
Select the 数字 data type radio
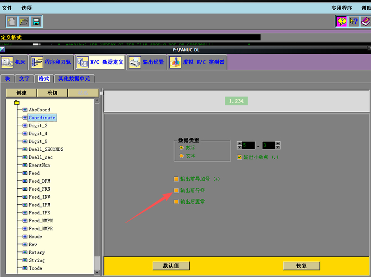coord(181,148)
